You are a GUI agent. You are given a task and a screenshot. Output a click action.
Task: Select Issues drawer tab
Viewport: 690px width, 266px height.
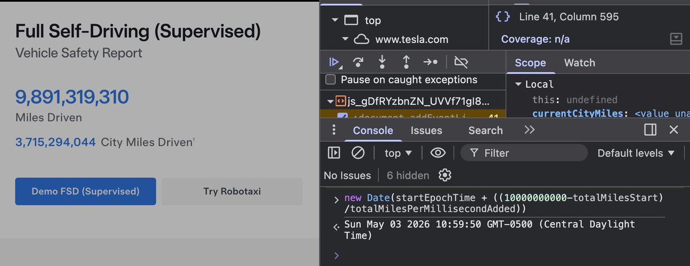pos(426,130)
